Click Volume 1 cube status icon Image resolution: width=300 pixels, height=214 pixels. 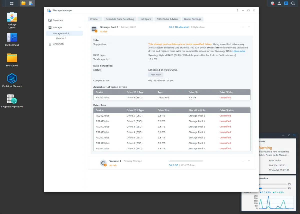pyautogui.click(x=103, y=163)
